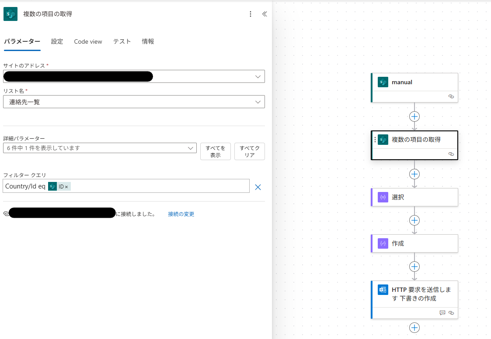The image size is (491, 339).
Task: Insert step after 選択 with plus button
Action: [x=414, y=220]
